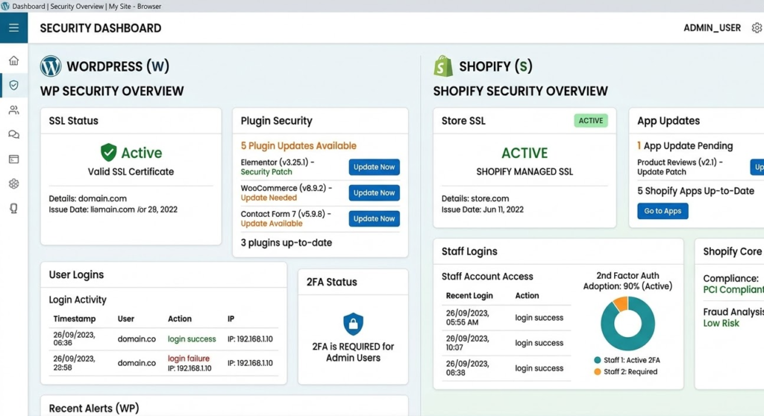This screenshot has height=416, width=764.
Task: Click the WordPress logo beside the WORDPRESS heading
Action: [51, 66]
